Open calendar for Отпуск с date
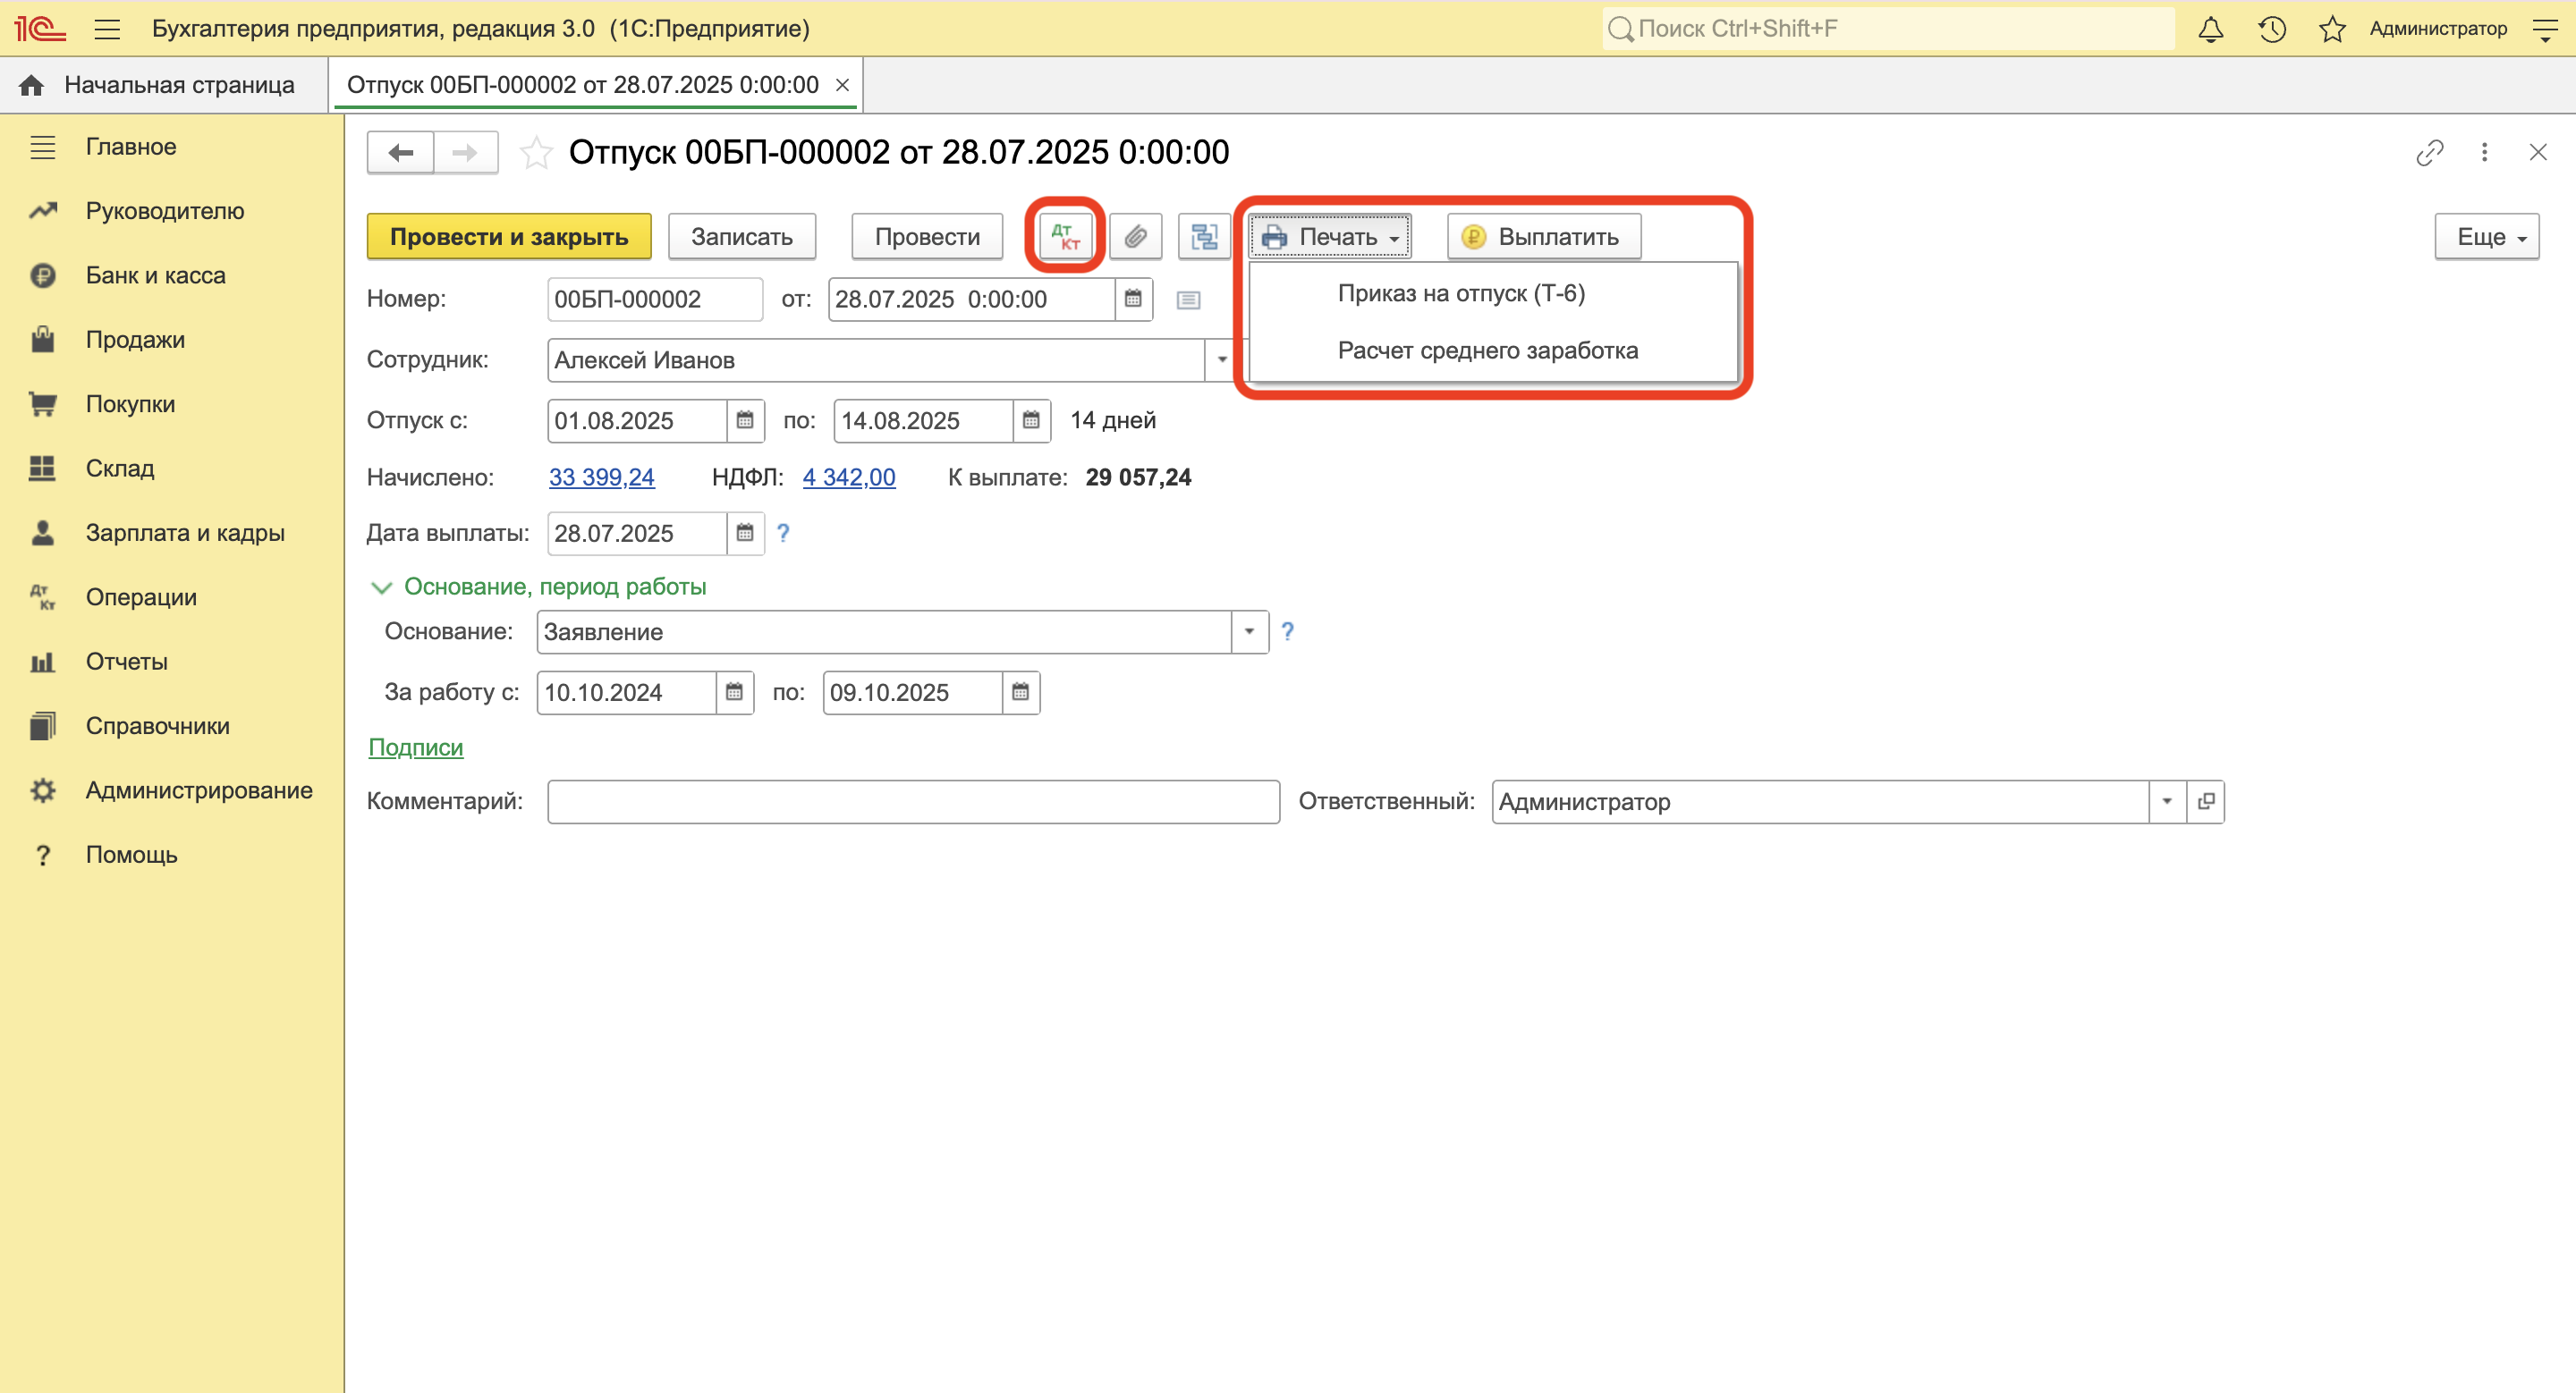This screenshot has width=2576, height=1393. coord(745,421)
